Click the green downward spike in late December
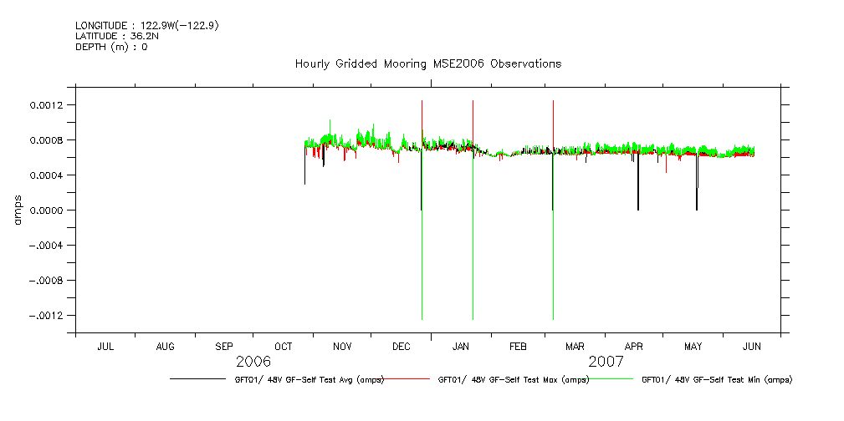The image size is (844, 421). (x=422, y=276)
